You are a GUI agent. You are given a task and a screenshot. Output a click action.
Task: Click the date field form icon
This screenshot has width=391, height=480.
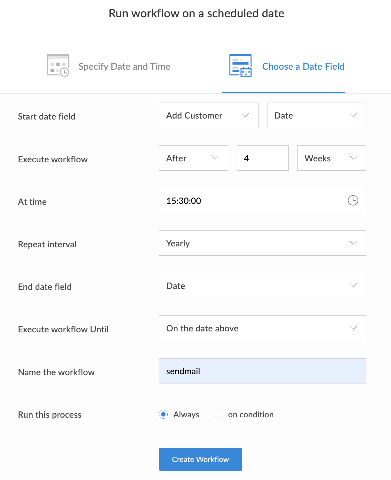[240, 66]
